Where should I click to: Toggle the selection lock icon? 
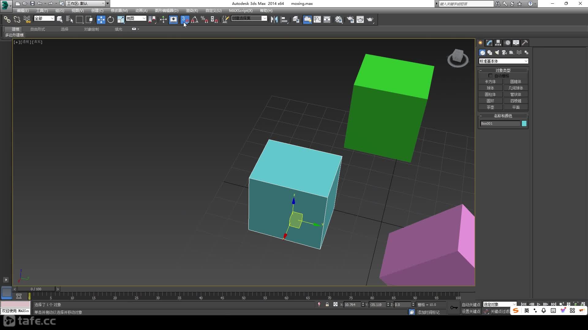click(327, 305)
